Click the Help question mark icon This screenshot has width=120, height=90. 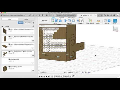[114, 15]
